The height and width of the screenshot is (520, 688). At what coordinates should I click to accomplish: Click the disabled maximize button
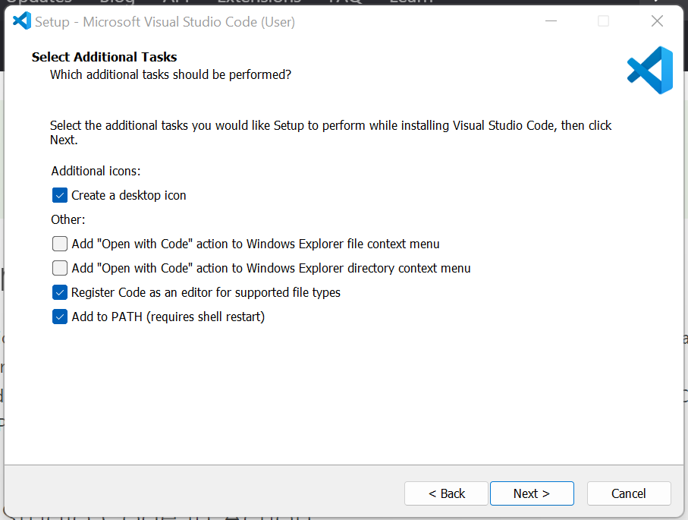click(604, 20)
